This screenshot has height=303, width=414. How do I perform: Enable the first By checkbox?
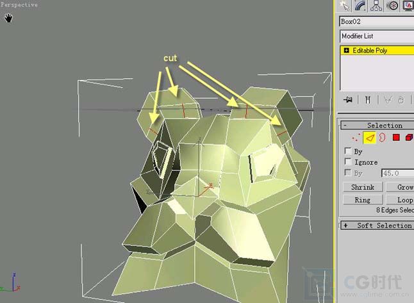(x=348, y=151)
